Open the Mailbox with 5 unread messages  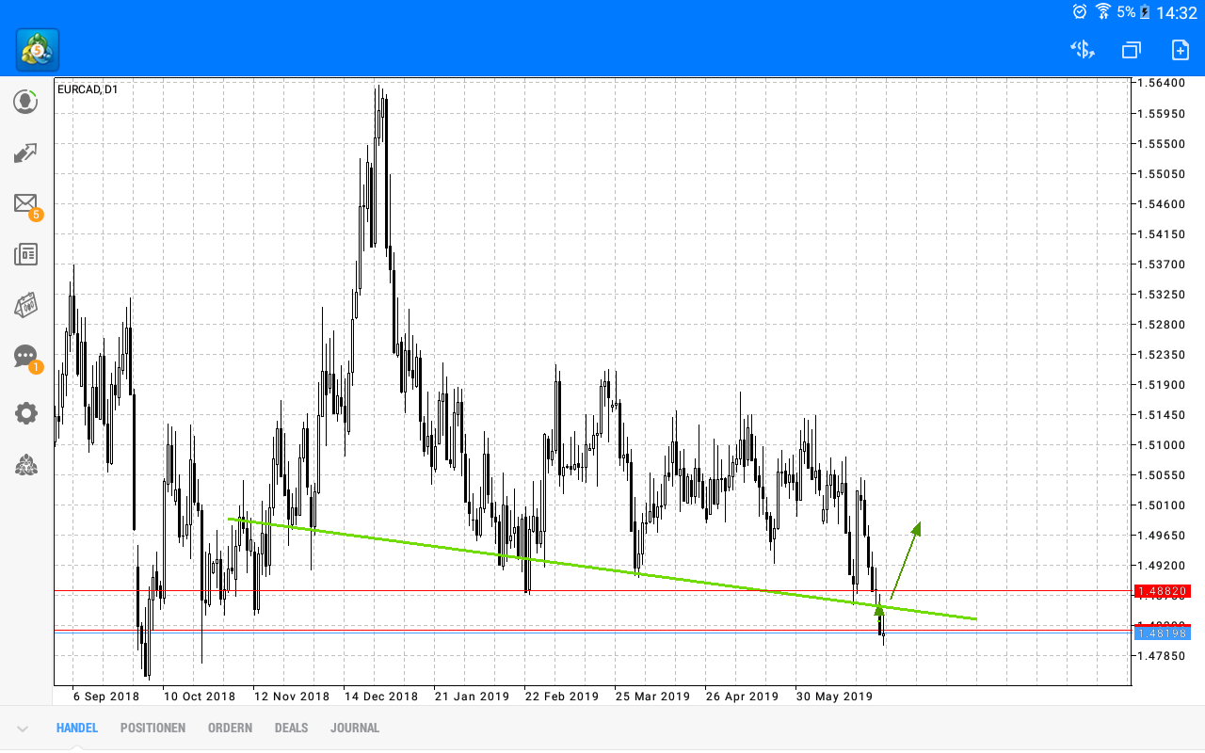25,203
